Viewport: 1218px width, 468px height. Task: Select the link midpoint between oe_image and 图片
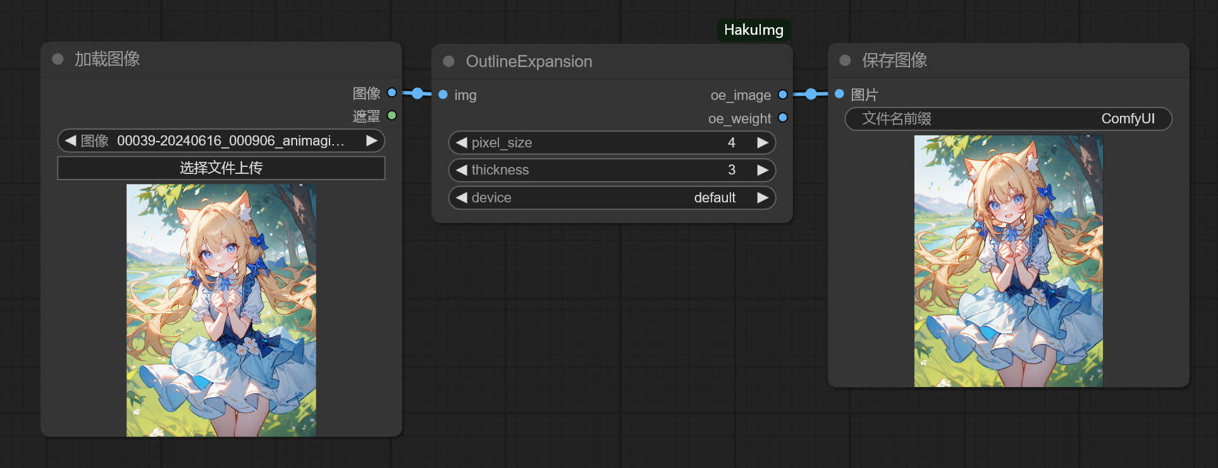coord(811,94)
